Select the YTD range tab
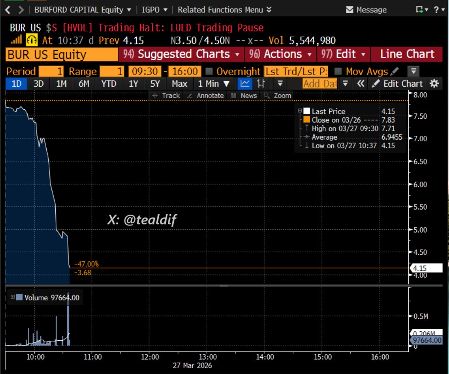The width and height of the screenshot is (449, 374). click(x=109, y=84)
